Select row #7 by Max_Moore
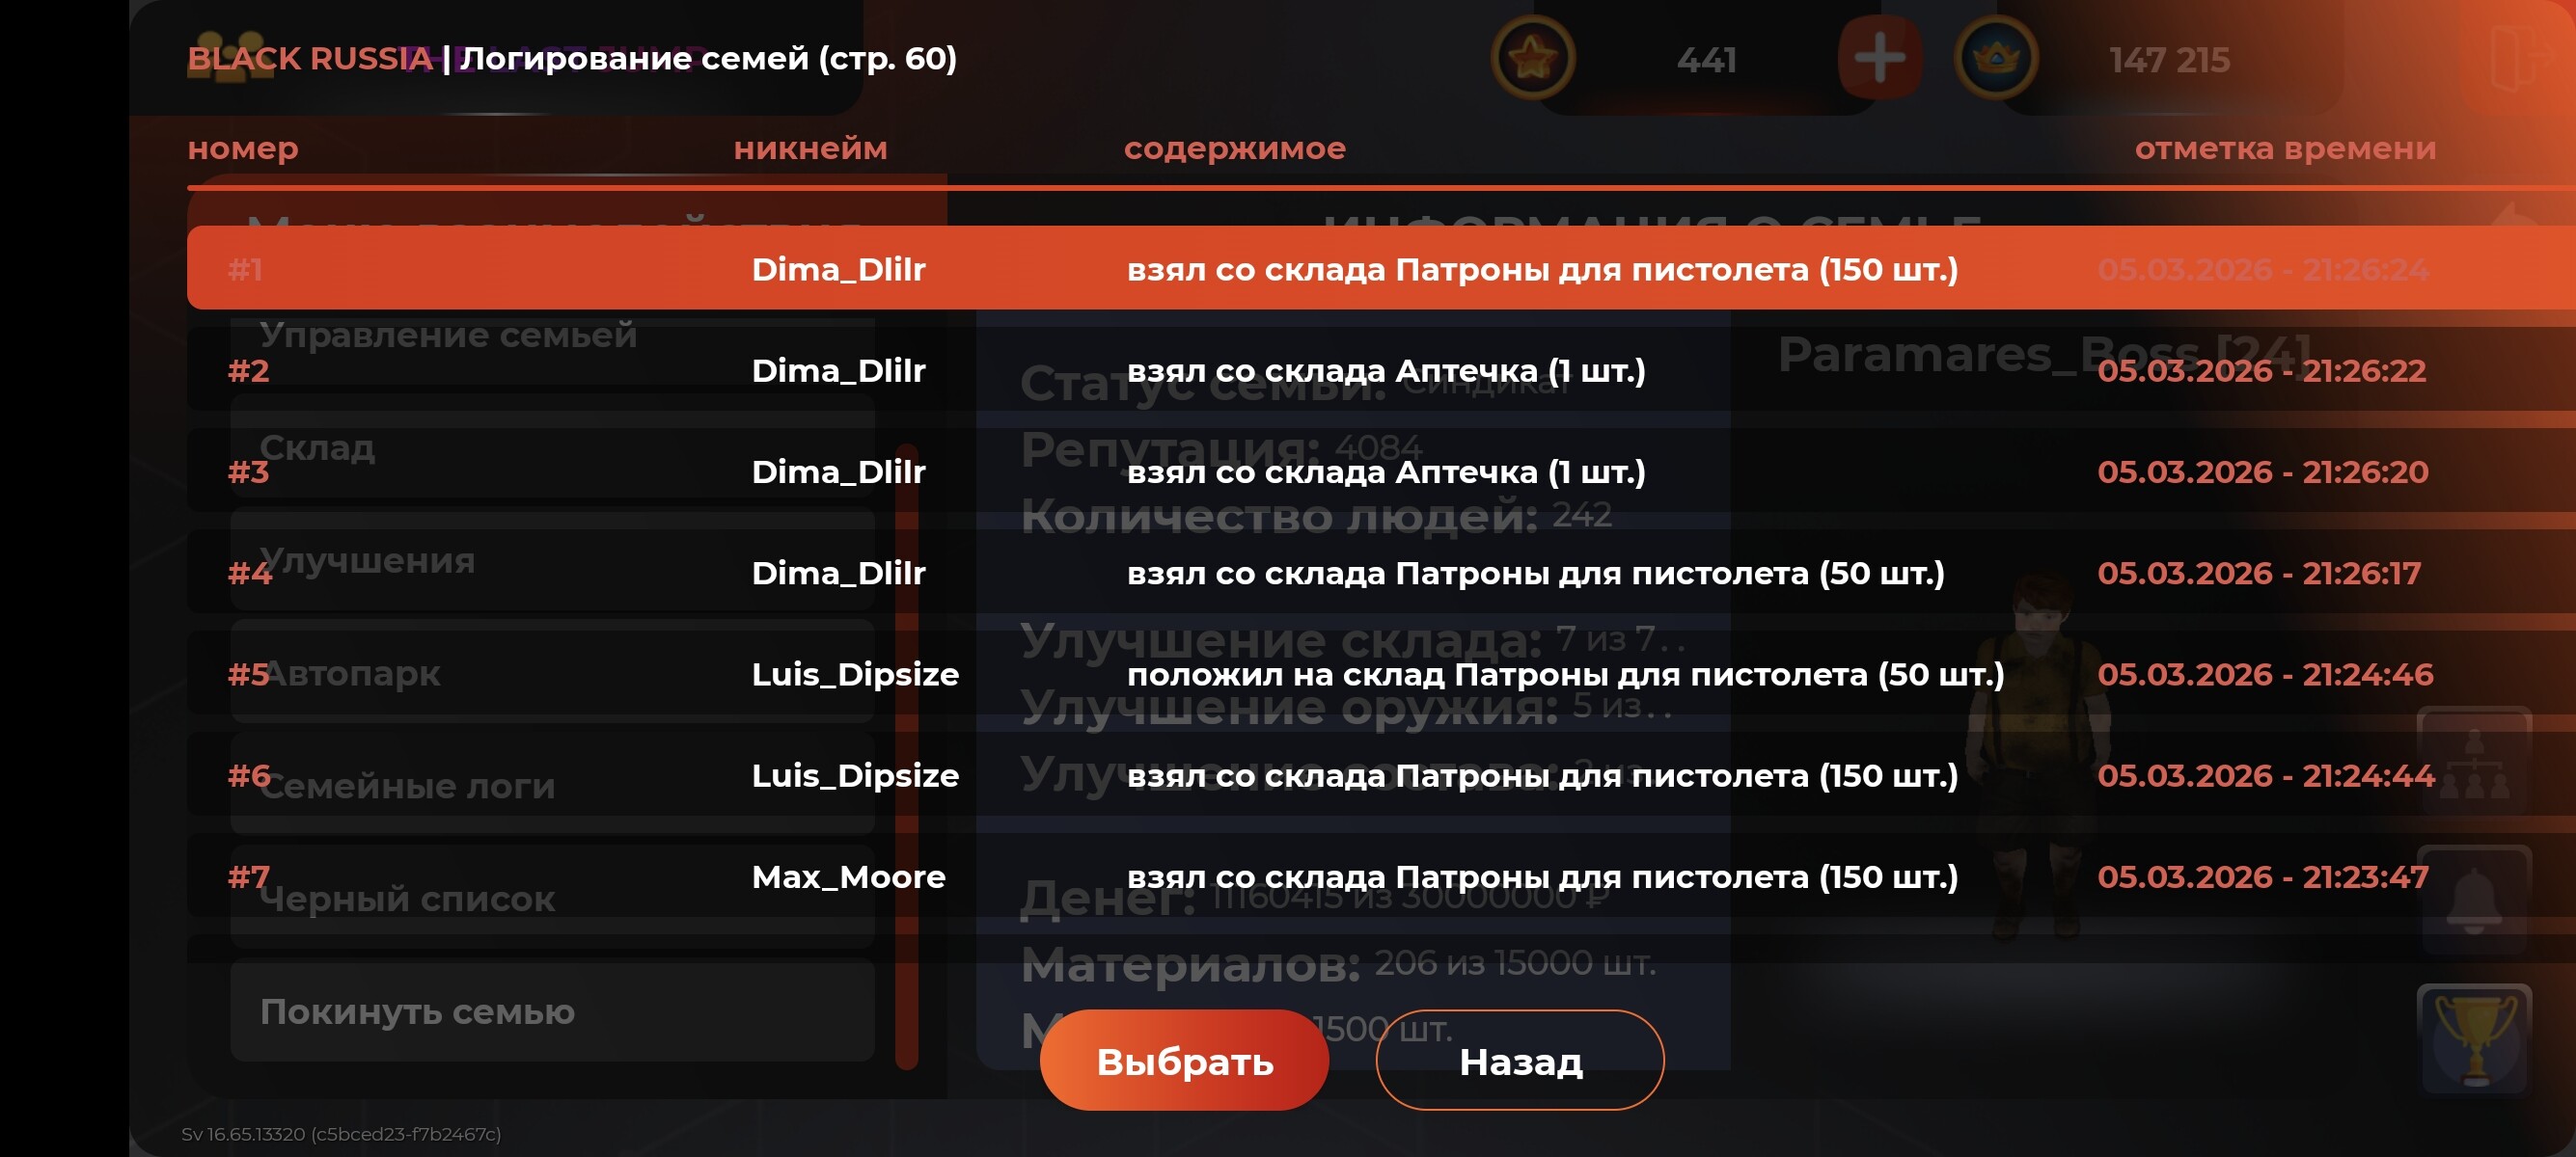Viewport: 2576px width, 1157px height. click(x=1381, y=876)
